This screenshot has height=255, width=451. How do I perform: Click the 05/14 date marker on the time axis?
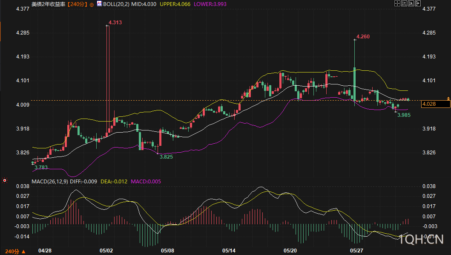click(229, 251)
